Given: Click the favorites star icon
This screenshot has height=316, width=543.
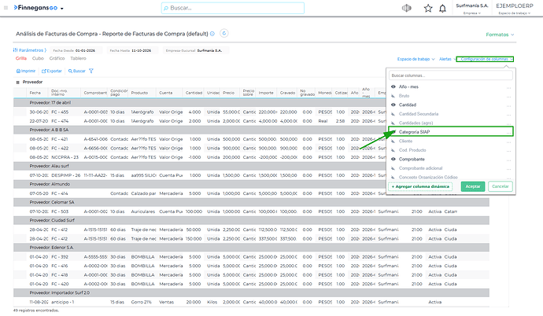Looking at the screenshot, I should [x=428, y=9].
